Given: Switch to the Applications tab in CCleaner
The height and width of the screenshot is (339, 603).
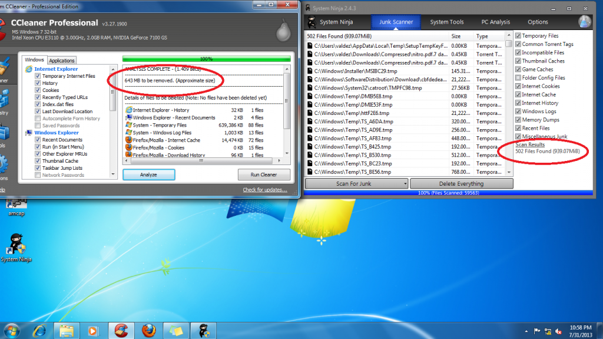Looking at the screenshot, I should pyautogui.click(x=62, y=60).
